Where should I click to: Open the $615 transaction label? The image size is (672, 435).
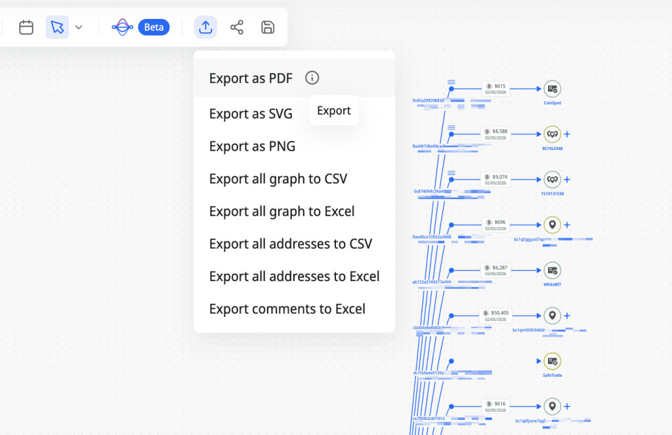pyautogui.click(x=496, y=89)
